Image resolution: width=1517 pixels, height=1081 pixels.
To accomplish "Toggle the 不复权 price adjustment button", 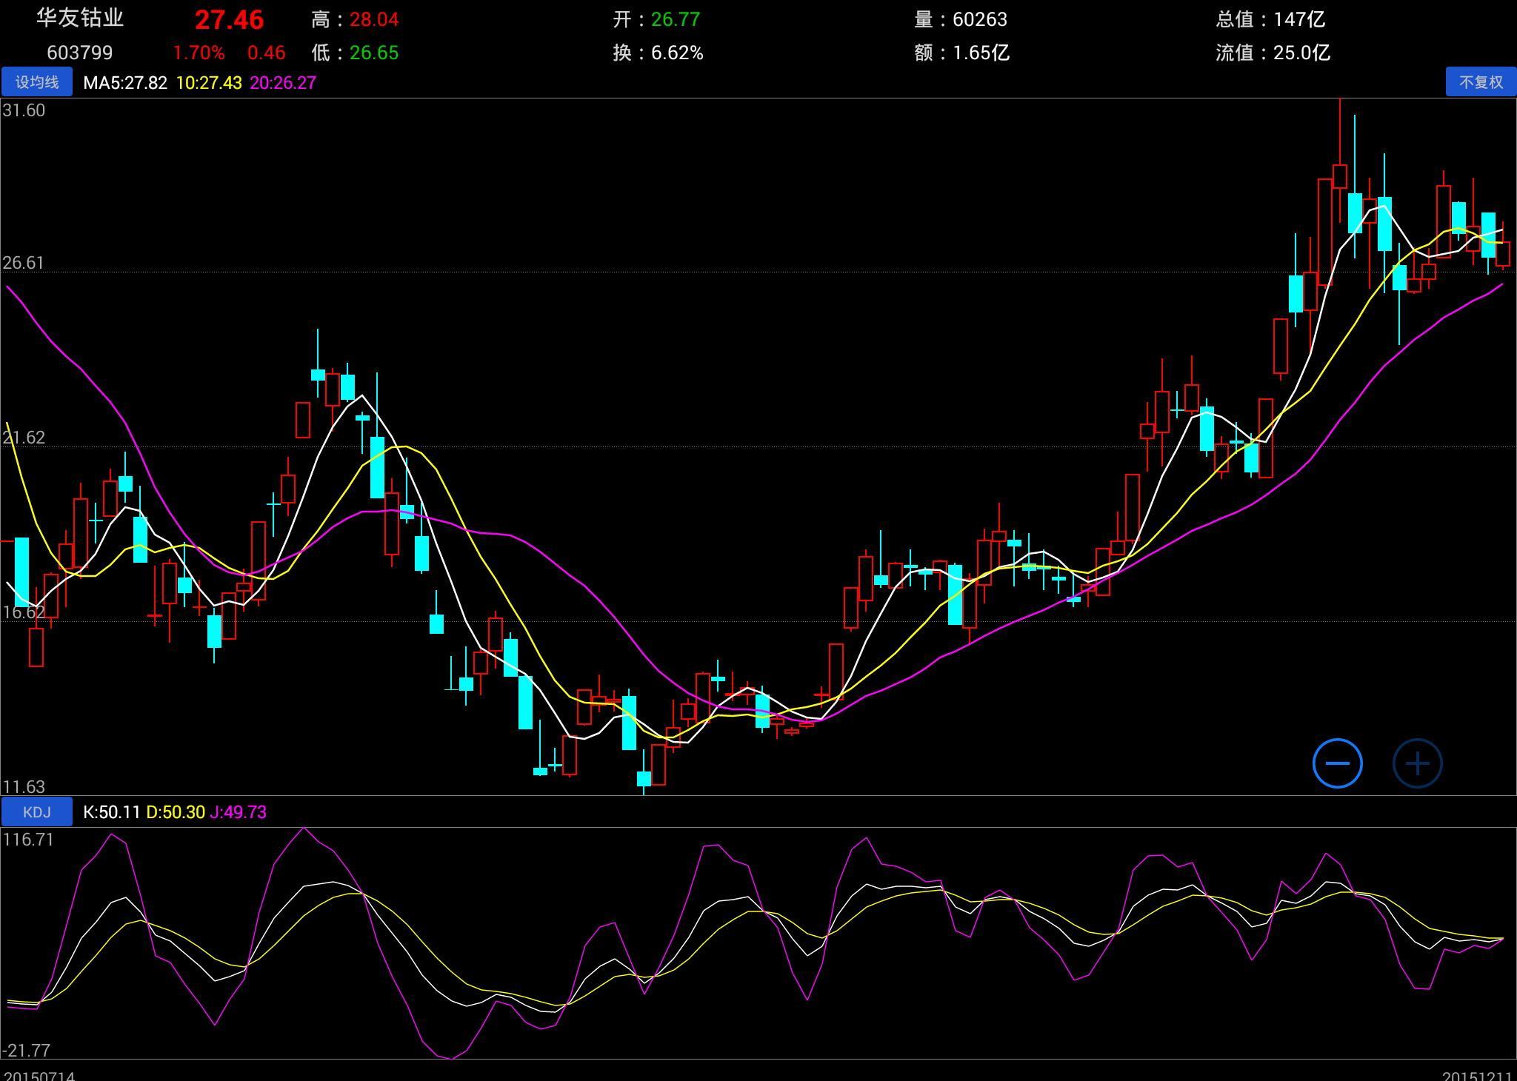I will pos(1481,82).
